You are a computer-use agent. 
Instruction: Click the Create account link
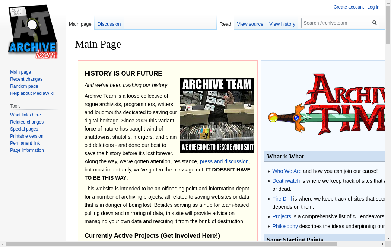pos(349,7)
